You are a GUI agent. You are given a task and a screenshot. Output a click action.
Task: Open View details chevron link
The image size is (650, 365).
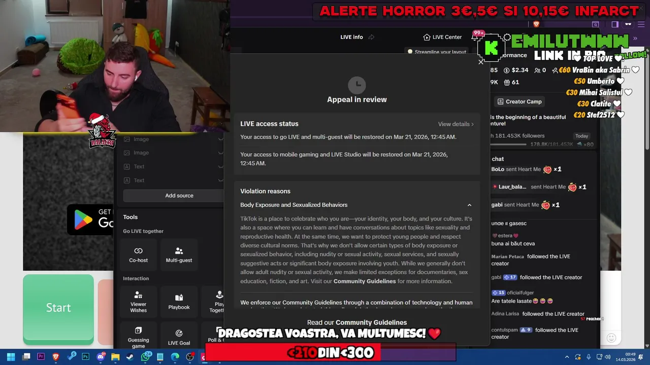point(456,124)
